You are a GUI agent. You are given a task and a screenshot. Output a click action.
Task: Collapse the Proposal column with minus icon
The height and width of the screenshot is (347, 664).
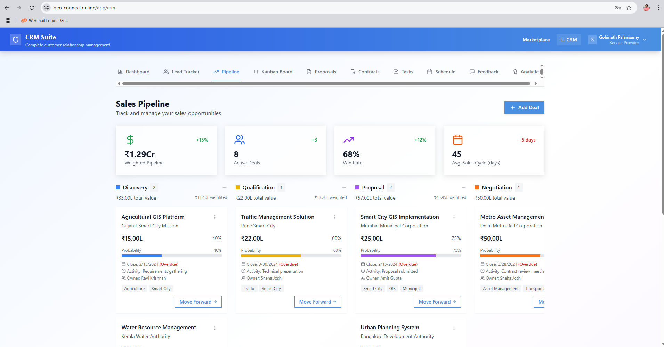pyautogui.click(x=464, y=187)
